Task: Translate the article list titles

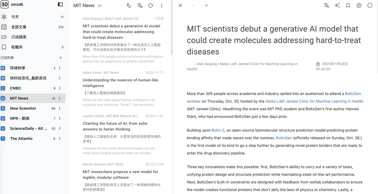Action: click(140, 5)
